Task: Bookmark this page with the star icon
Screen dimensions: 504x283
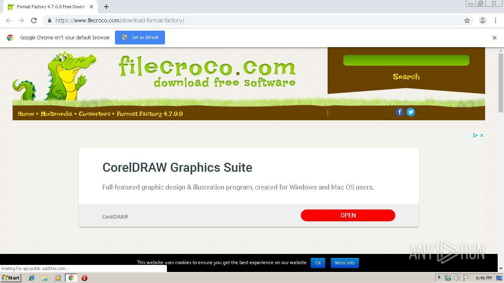Action: pyautogui.click(x=467, y=20)
